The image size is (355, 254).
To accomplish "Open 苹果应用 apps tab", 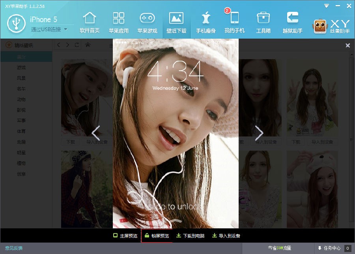I will pyautogui.click(x=119, y=22).
